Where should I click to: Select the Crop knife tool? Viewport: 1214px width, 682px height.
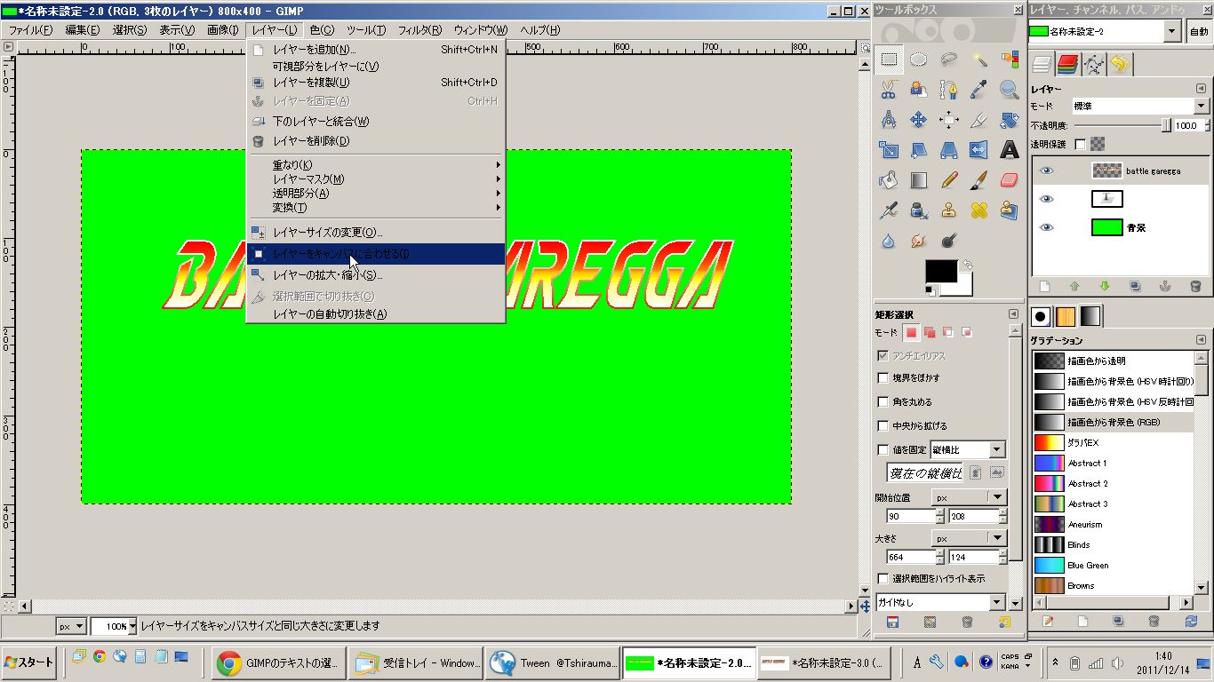coord(979,120)
